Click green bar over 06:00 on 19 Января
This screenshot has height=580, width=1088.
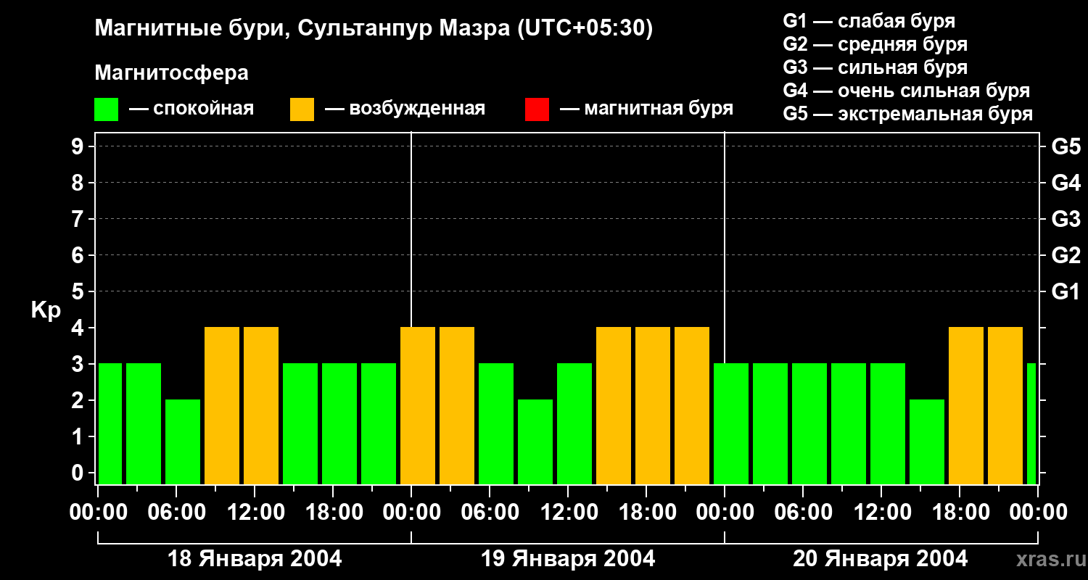tap(496, 423)
